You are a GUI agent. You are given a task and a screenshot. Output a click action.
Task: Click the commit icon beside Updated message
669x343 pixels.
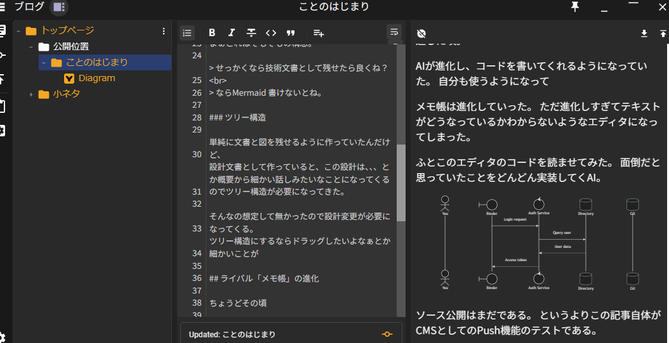387,334
